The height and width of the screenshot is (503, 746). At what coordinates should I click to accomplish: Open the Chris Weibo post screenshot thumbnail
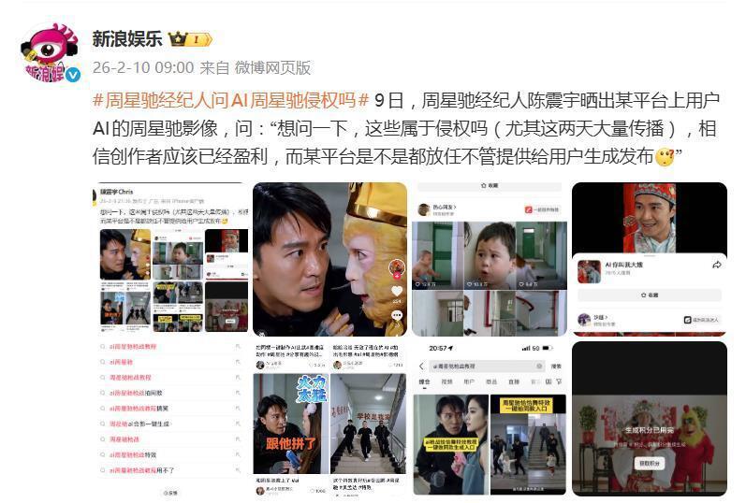169,259
